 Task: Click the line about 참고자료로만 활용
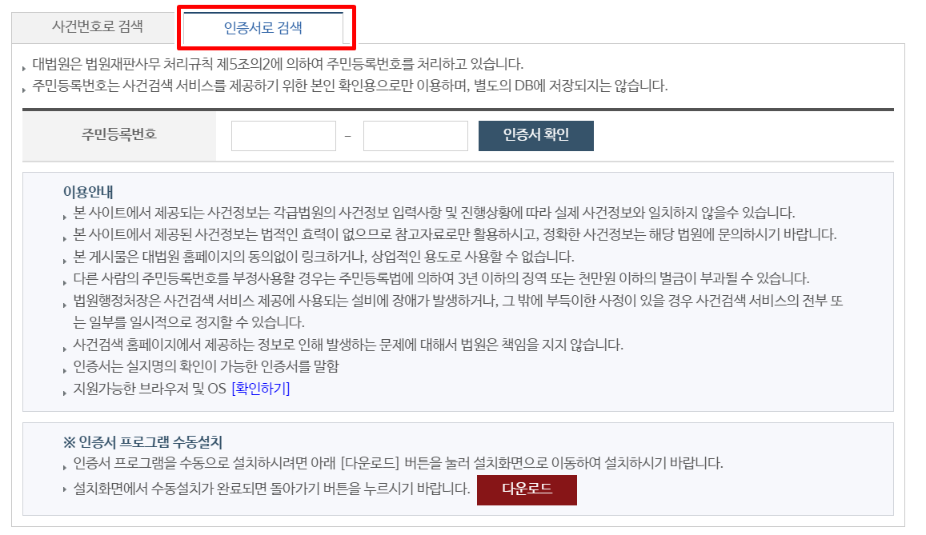coord(455,235)
